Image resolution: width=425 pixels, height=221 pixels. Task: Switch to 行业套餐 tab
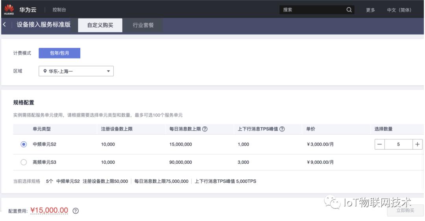[x=143, y=25]
